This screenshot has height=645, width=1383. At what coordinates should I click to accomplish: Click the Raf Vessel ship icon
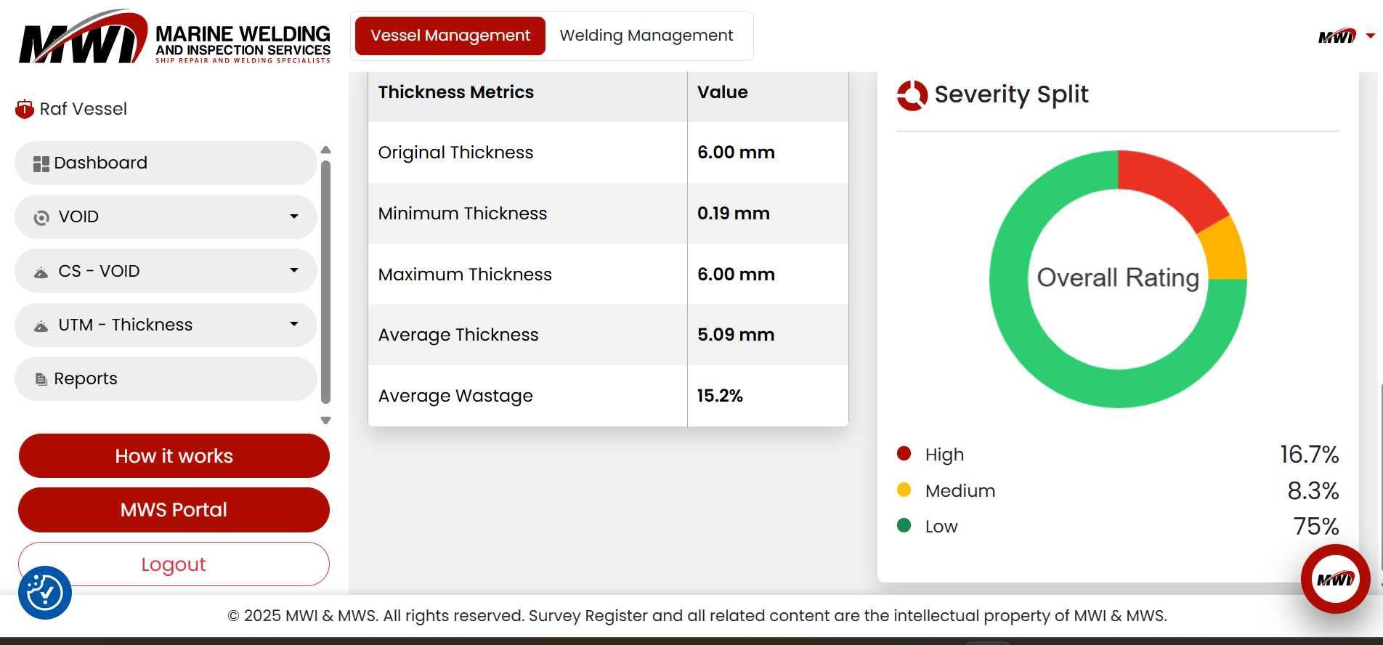pos(25,109)
